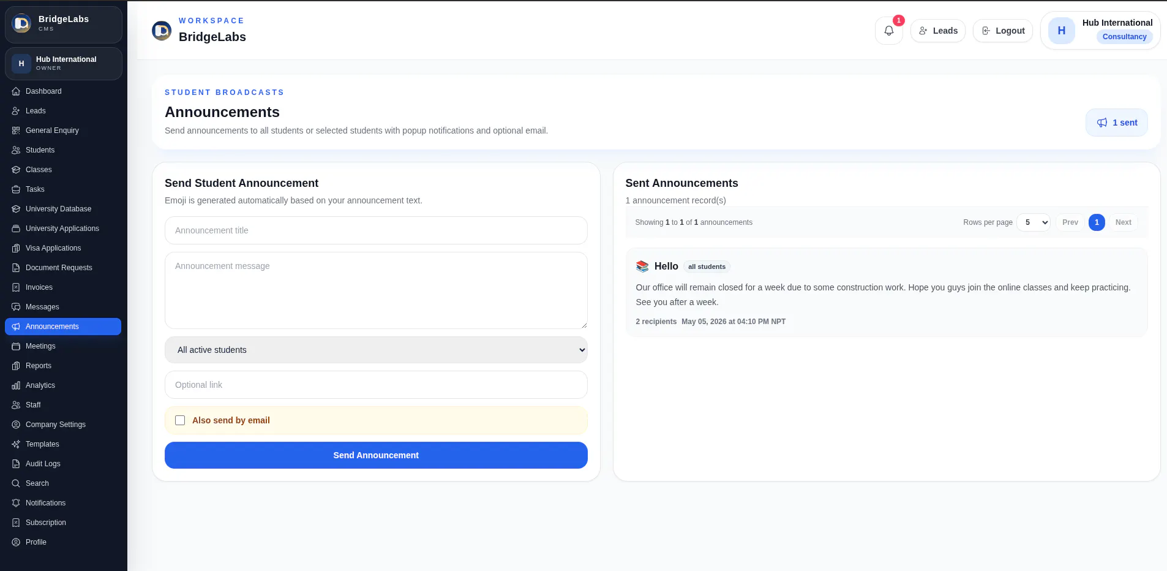Click the Notifications icon in sidebar
Screen dimensions: 1167x571
16,503
